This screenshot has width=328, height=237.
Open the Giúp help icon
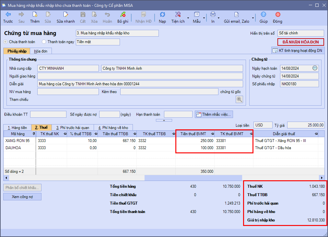click(264, 15)
